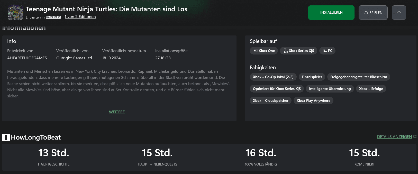The image size is (418, 174).
Task: Click the Spielen cloud play button
Action: point(373,13)
